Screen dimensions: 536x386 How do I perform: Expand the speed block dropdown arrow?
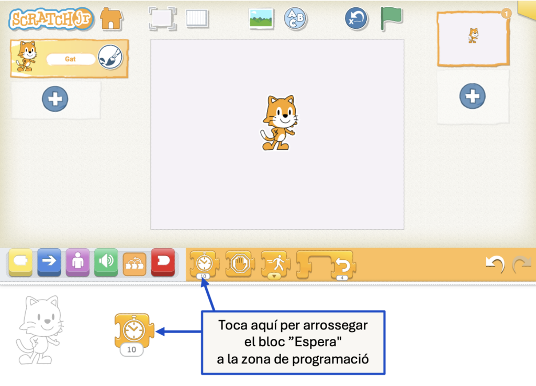275,276
